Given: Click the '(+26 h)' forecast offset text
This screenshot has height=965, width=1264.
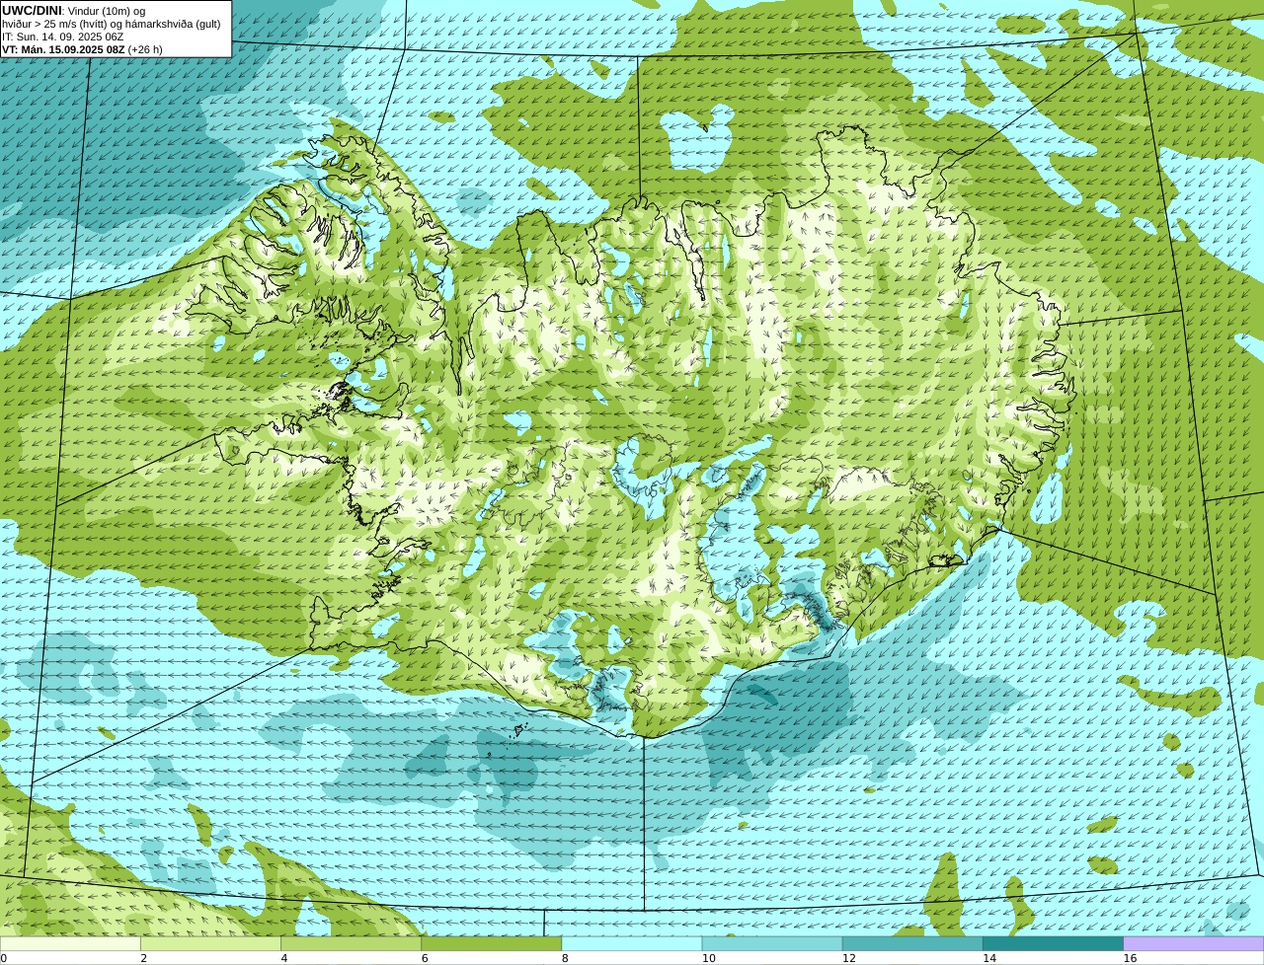Looking at the screenshot, I should click(x=145, y=49).
